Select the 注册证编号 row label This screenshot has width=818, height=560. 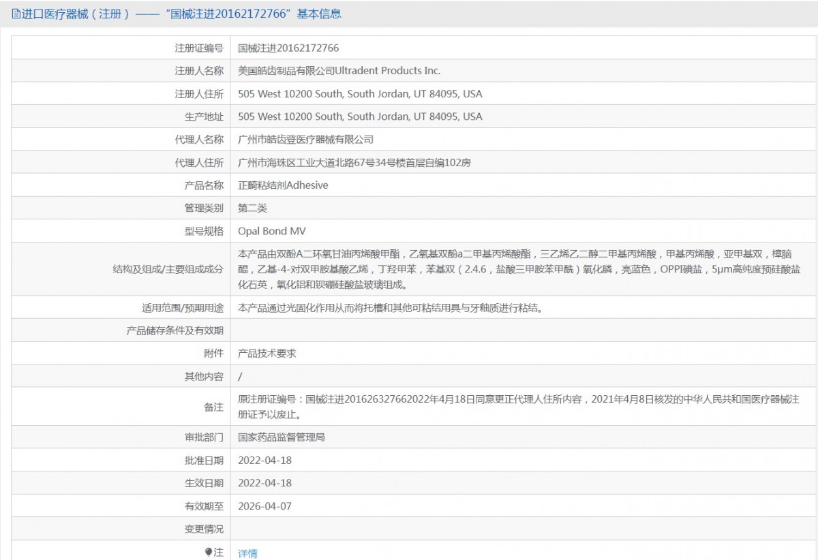pos(198,47)
